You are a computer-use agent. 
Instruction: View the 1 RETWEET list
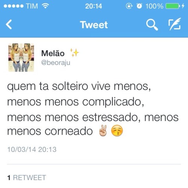[x=27, y=177]
